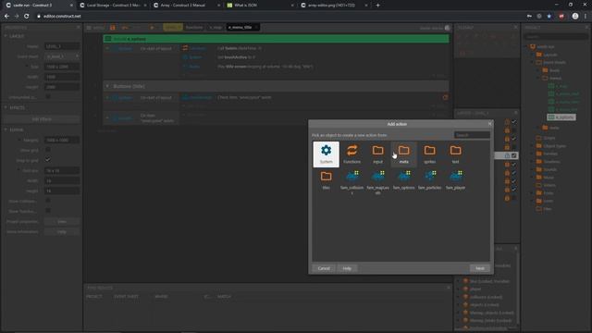This screenshot has width=592, height=333.
Task: Expand the Object types folder in Project panel
Action: pos(533,146)
